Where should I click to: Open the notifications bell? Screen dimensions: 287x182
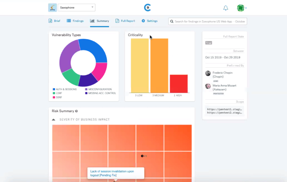(226, 8)
